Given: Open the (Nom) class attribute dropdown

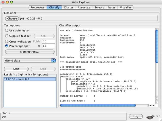Looking at the screenshot, I should (30, 61).
